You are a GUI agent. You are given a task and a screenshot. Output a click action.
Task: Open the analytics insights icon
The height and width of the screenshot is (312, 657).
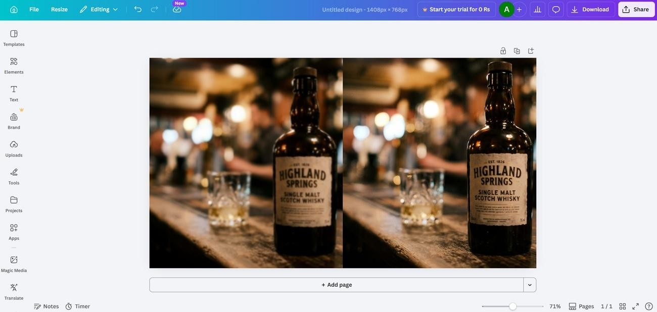(x=537, y=9)
